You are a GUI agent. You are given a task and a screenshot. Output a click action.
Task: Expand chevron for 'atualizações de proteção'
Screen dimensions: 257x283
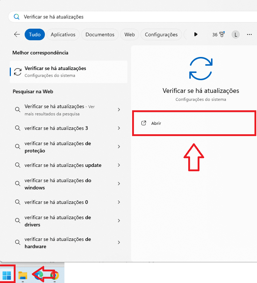tap(119, 147)
